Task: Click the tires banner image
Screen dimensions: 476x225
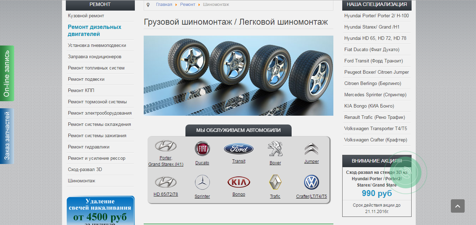Action: tap(239, 75)
